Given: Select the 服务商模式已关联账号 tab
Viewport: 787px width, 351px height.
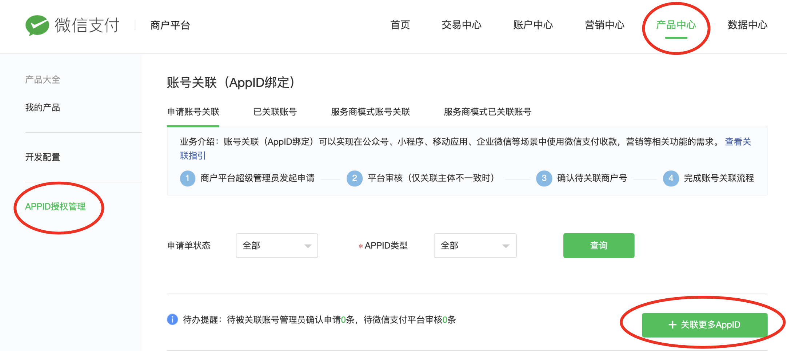Looking at the screenshot, I should pos(487,112).
